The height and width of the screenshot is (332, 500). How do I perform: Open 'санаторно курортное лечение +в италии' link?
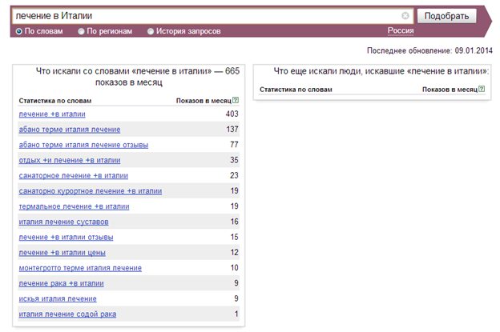click(91, 191)
